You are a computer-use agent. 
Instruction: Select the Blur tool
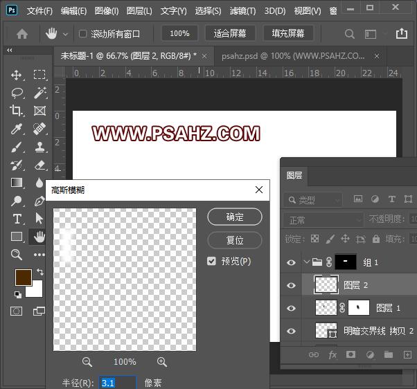pyautogui.click(x=39, y=183)
